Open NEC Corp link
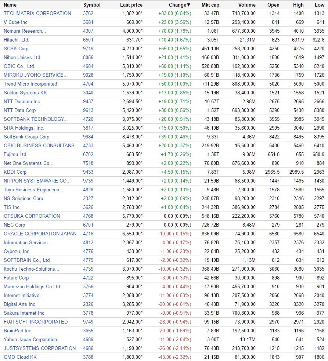This screenshot has height=361, width=328. coord(14,225)
